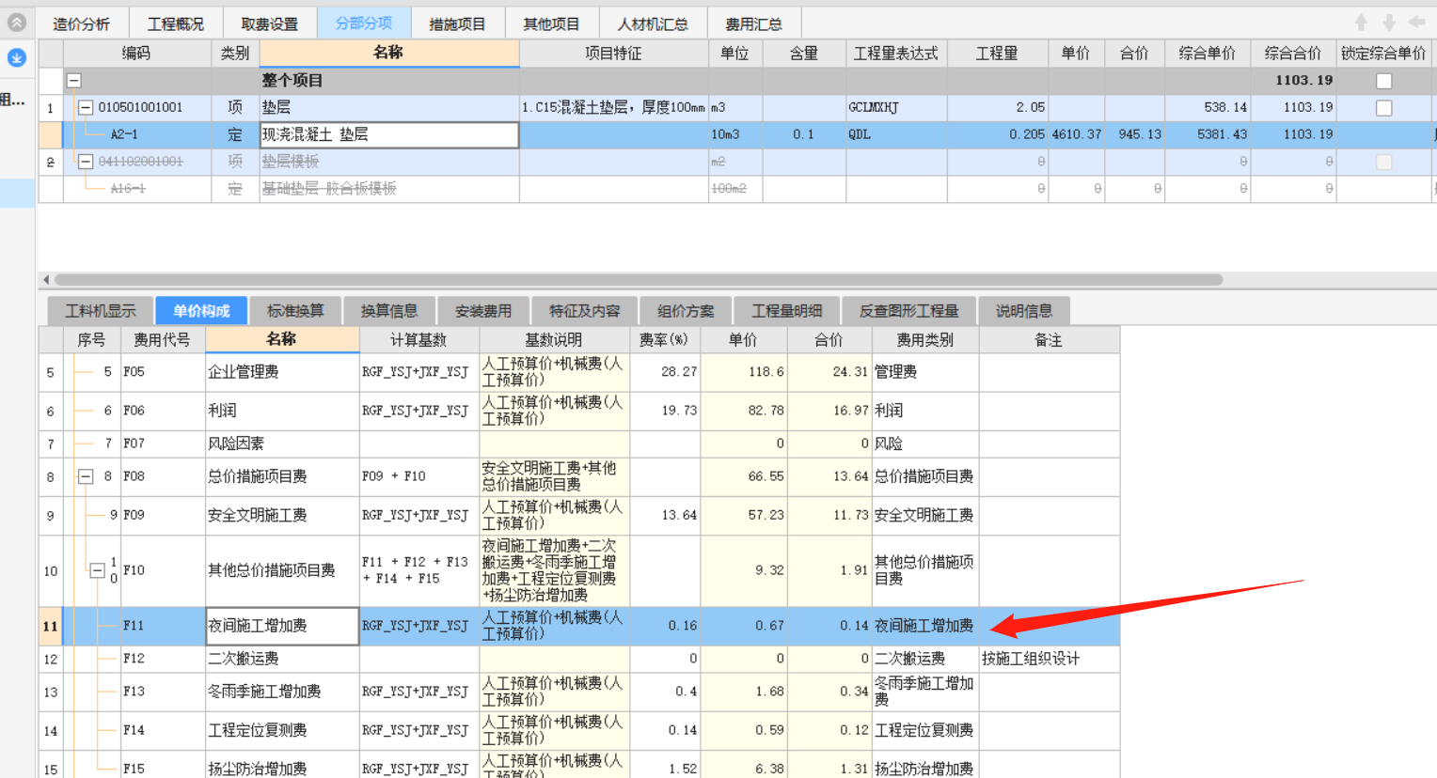Viewport: 1437px width, 778px height.
Task: Open the 其他项目 tab
Action: [552, 23]
